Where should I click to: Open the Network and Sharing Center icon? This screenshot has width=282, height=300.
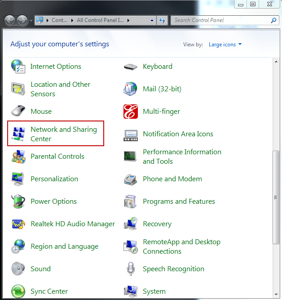(18, 134)
